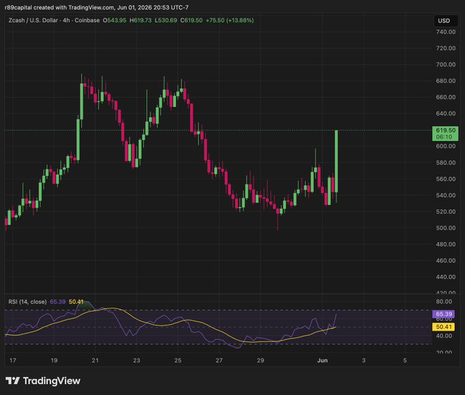Click the 700.00 price axis label

point(446,65)
